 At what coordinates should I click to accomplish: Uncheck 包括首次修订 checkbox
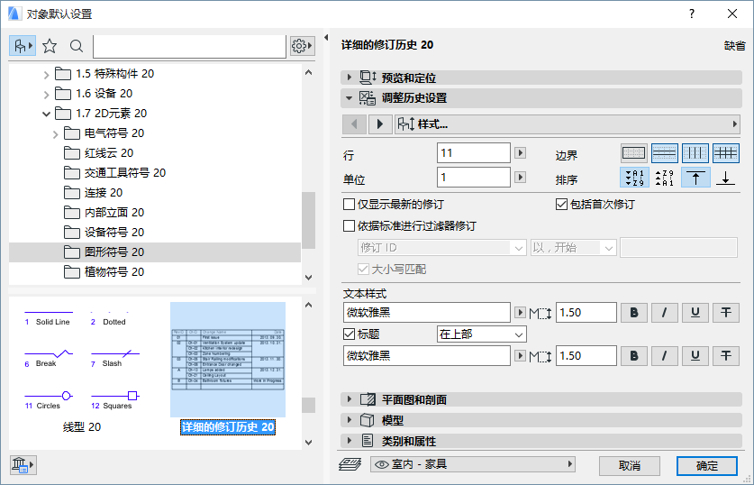pos(561,205)
